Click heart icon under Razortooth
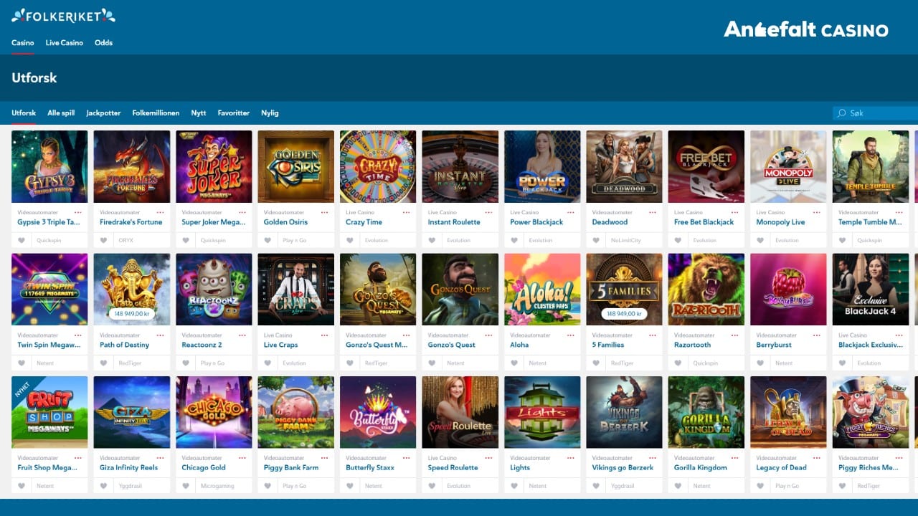918x516 pixels. pyautogui.click(x=678, y=363)
